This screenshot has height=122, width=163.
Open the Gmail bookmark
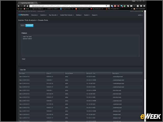(26, 9)
